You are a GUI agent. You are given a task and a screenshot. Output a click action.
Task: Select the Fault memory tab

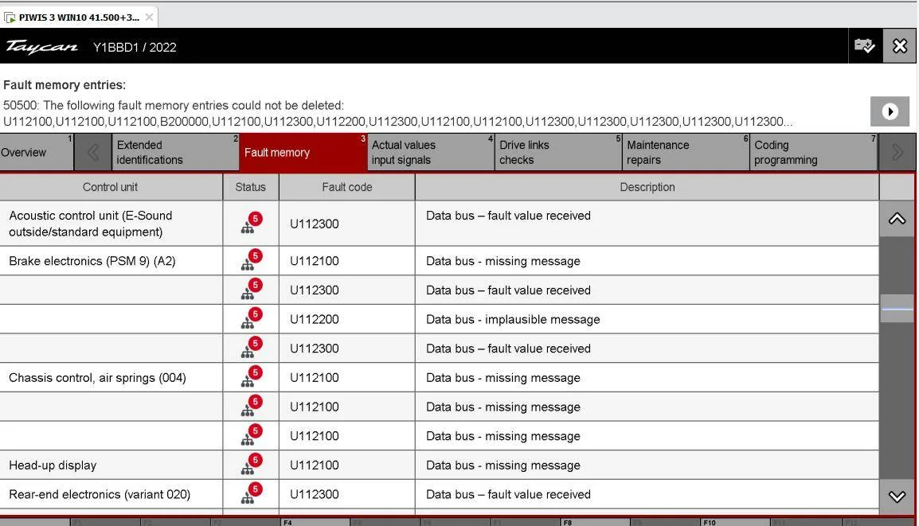[x=303, y=152]
